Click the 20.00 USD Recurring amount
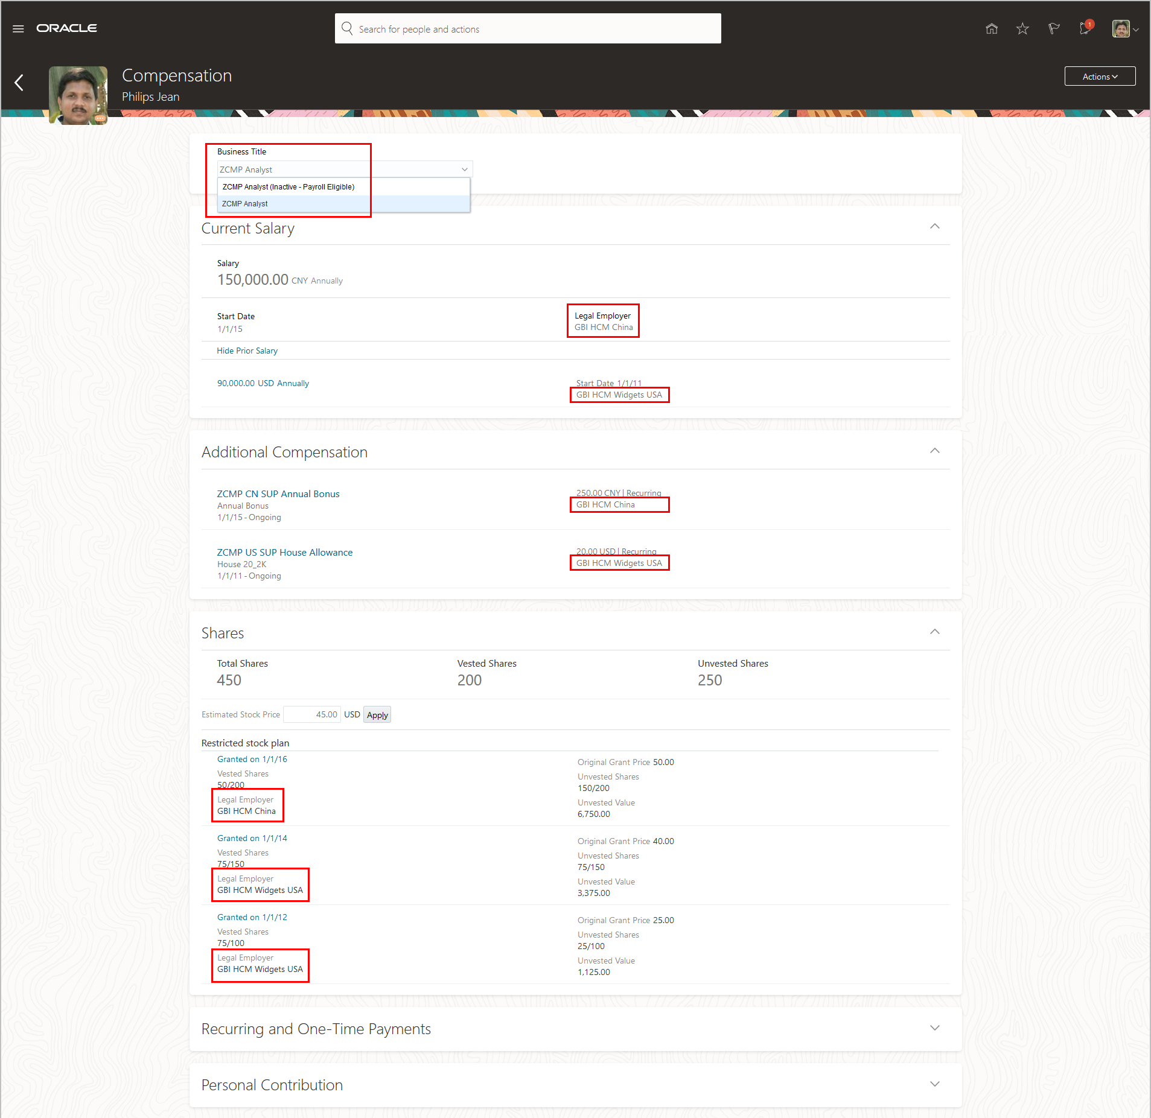The image size is (1151, 1118). tap(616, 551)
